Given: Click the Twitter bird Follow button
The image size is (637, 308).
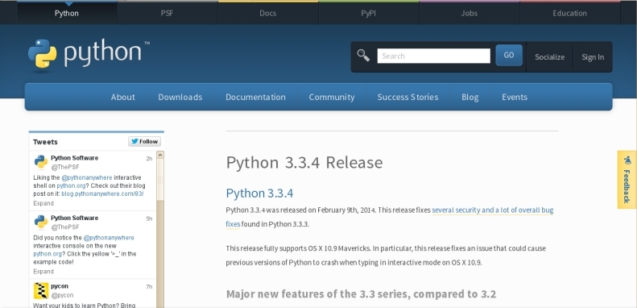Looking at the screenshot, I should [145, 142].
